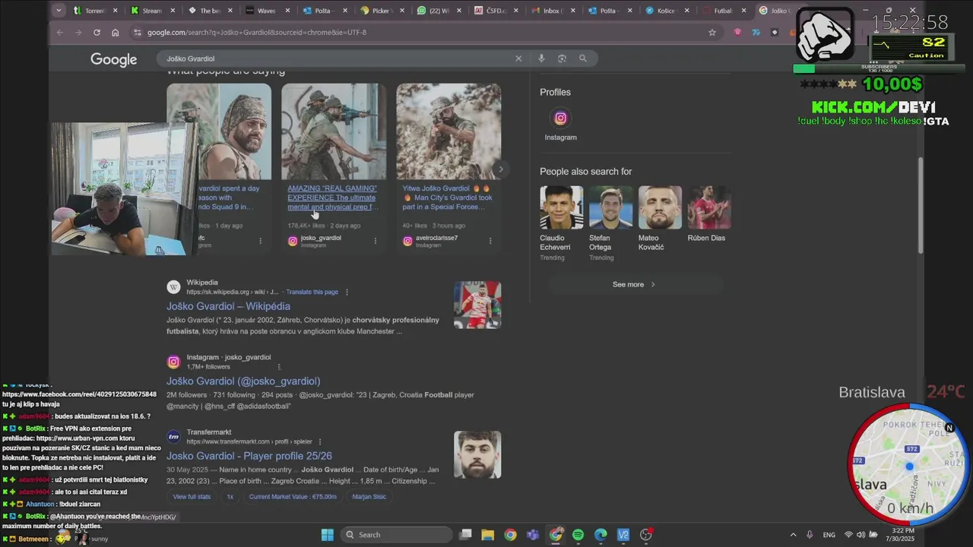Open Wikipedia result favicon
The width and height of the screenshot is (973, 547).
pos(173,287)
